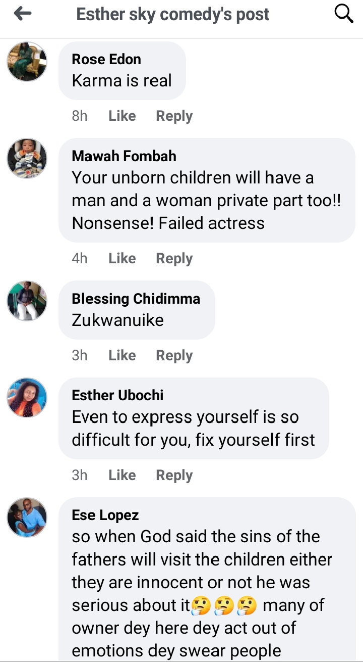
Task: Reply to Blessing Chidimma's comment
Action: [x=174, y=356]
